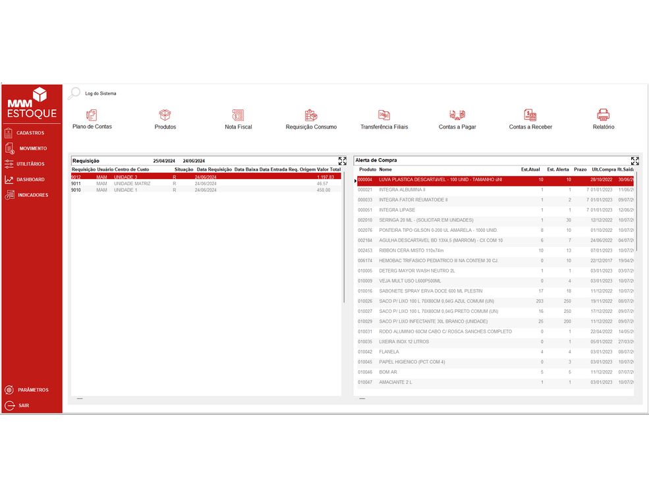Open the Nota Fiscal icon
The height and width of the screenshot is (498, 649).
point(238,115)
